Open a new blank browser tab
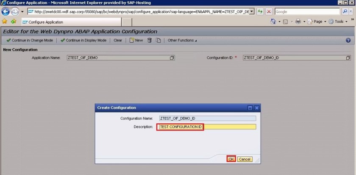The image size is (356, 175). coord(127,22)
